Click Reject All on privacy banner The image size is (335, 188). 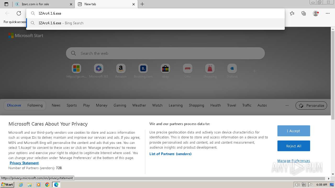294,146
